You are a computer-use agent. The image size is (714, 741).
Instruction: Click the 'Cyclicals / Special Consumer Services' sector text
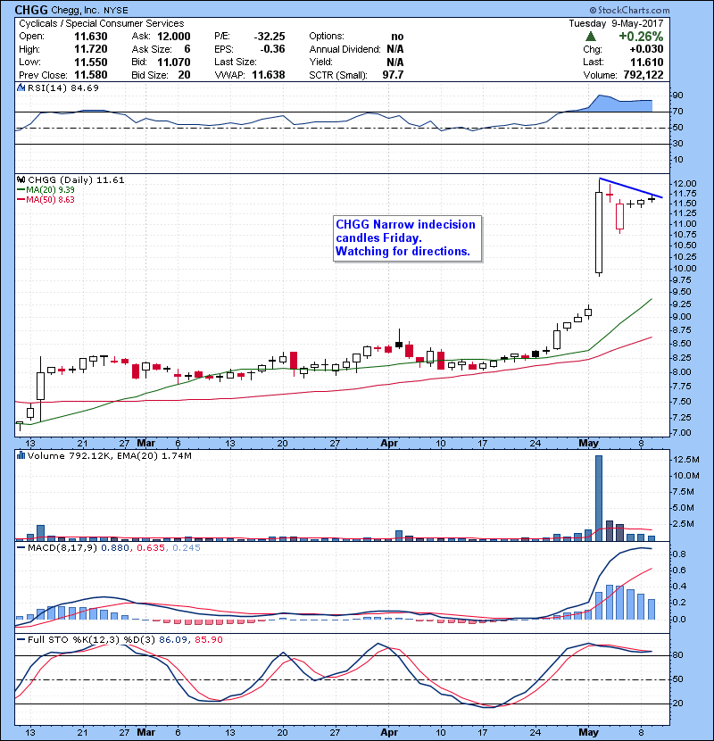click(102, 23)
